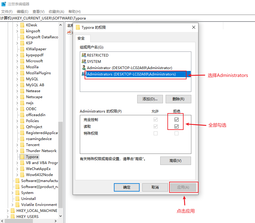The image size is (255, 223).
Task: Open the 文件(F) menu
Action: click(x=7, y=12)
